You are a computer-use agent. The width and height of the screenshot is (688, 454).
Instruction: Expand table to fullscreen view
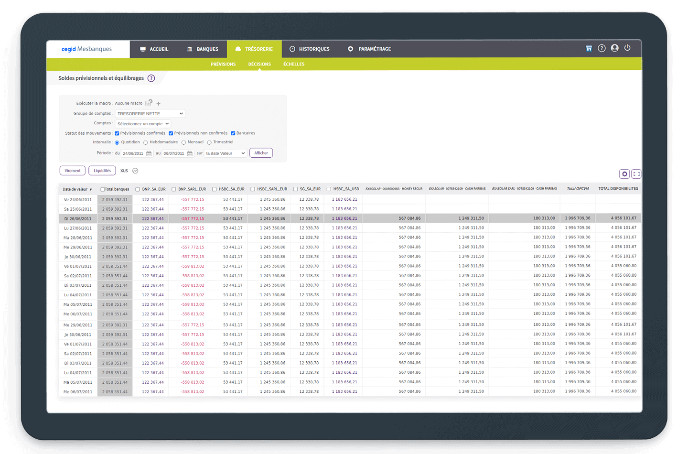(636, 174)
